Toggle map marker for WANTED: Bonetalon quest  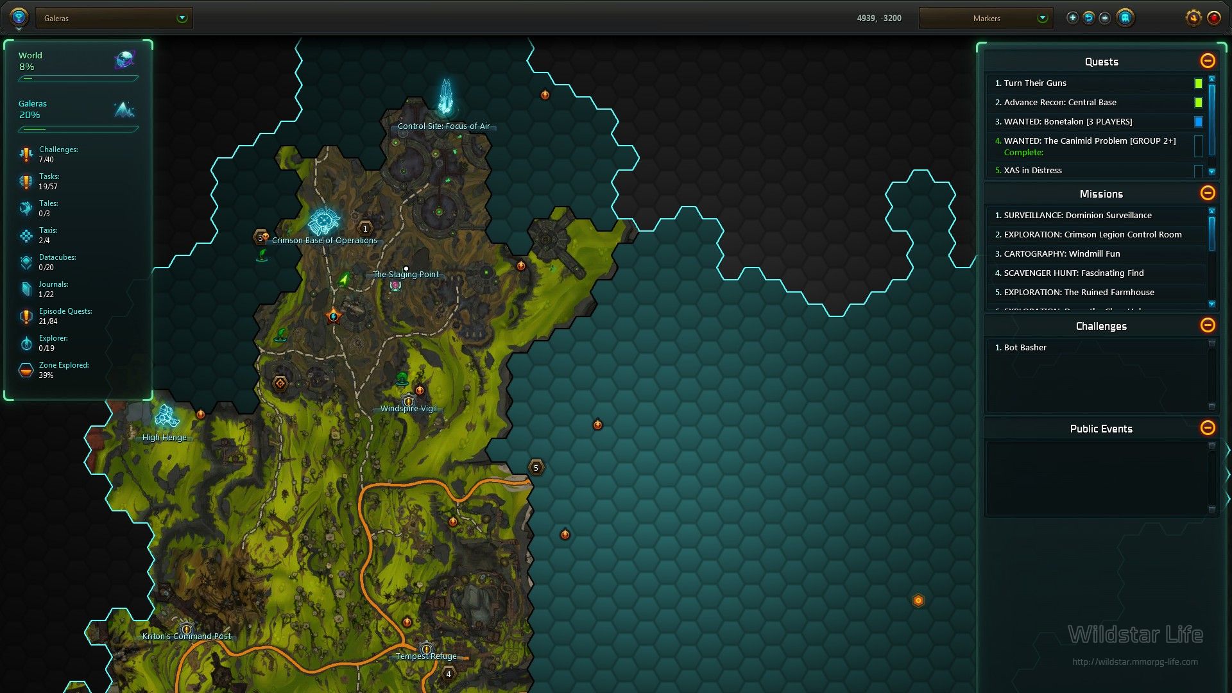tap(1198, 122)
